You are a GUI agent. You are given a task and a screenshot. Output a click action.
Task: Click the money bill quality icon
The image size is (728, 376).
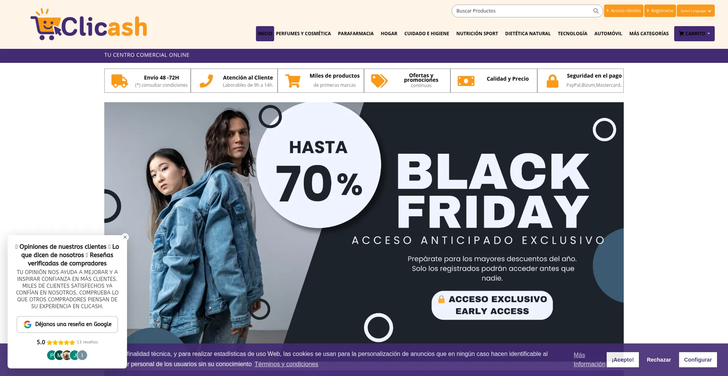[x=466, y=81]
